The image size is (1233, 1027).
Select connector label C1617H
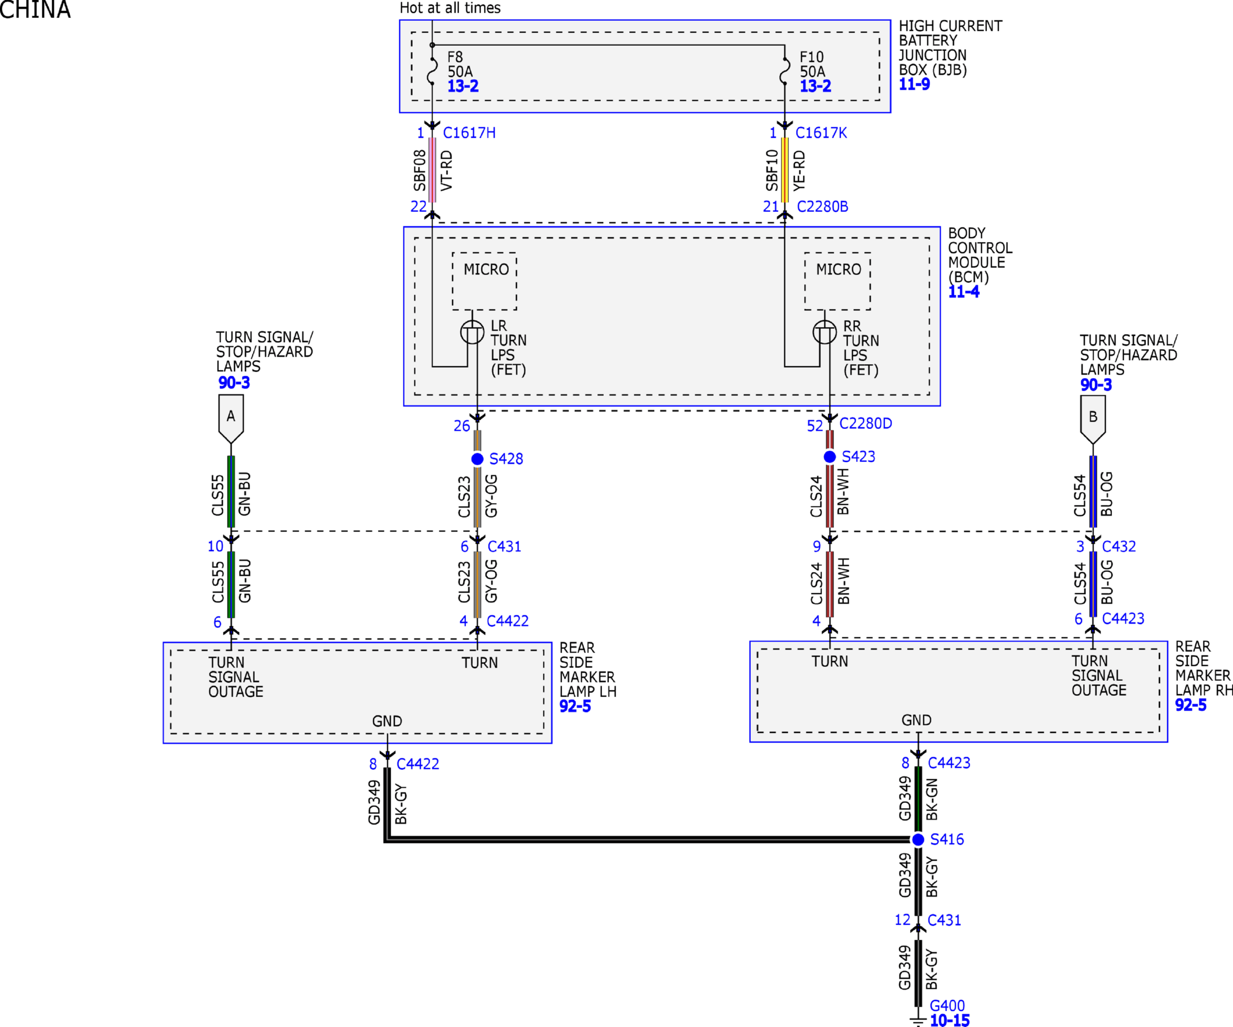tap(469, 133)
